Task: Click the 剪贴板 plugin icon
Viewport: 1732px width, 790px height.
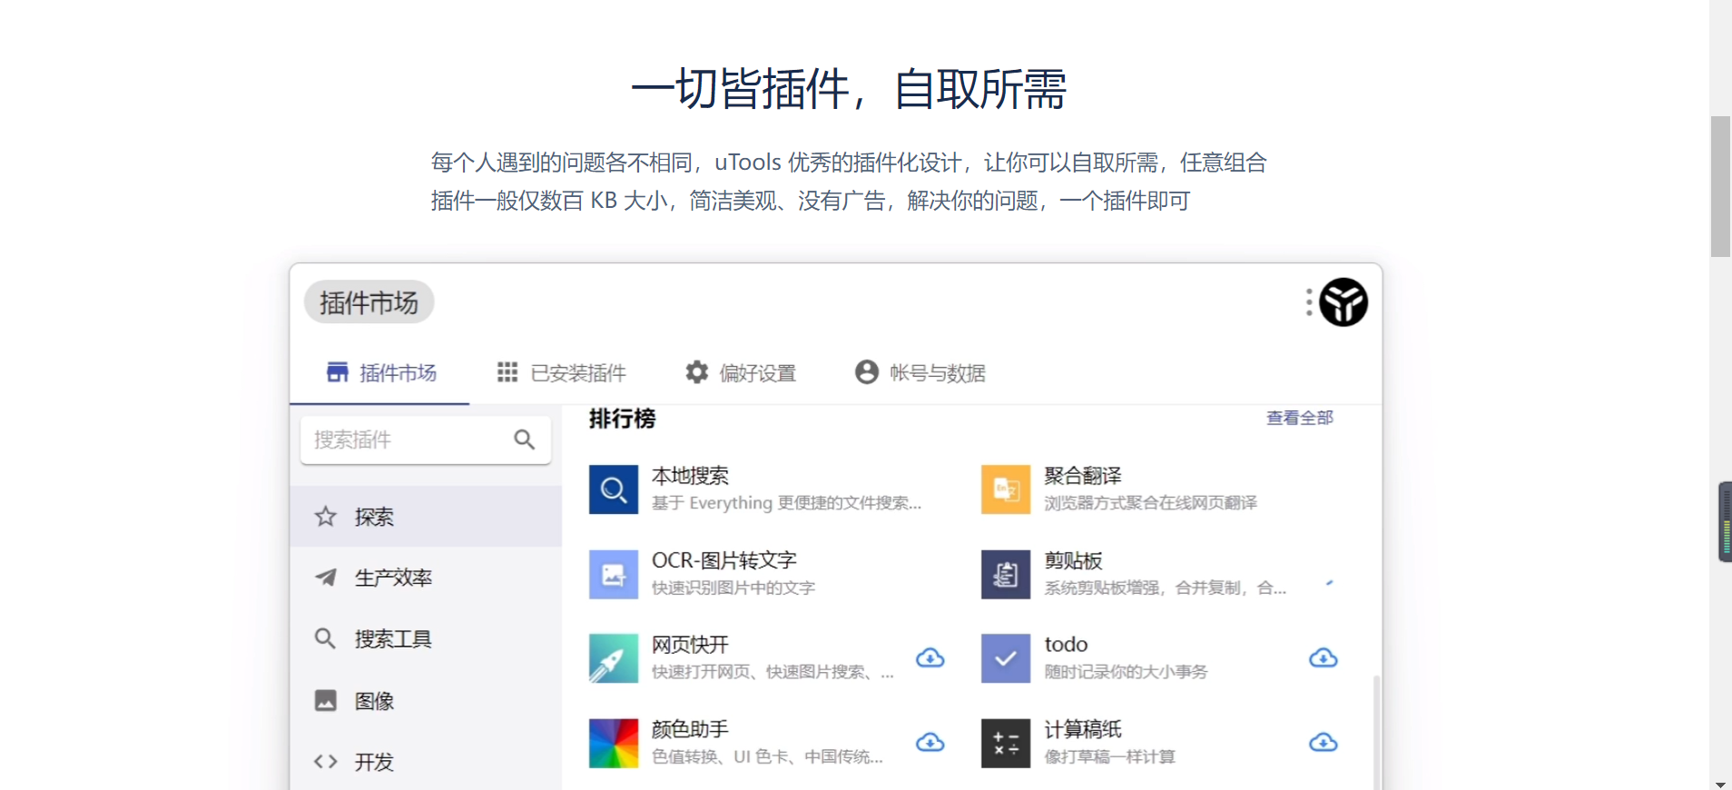Action: pos(1006,574)
